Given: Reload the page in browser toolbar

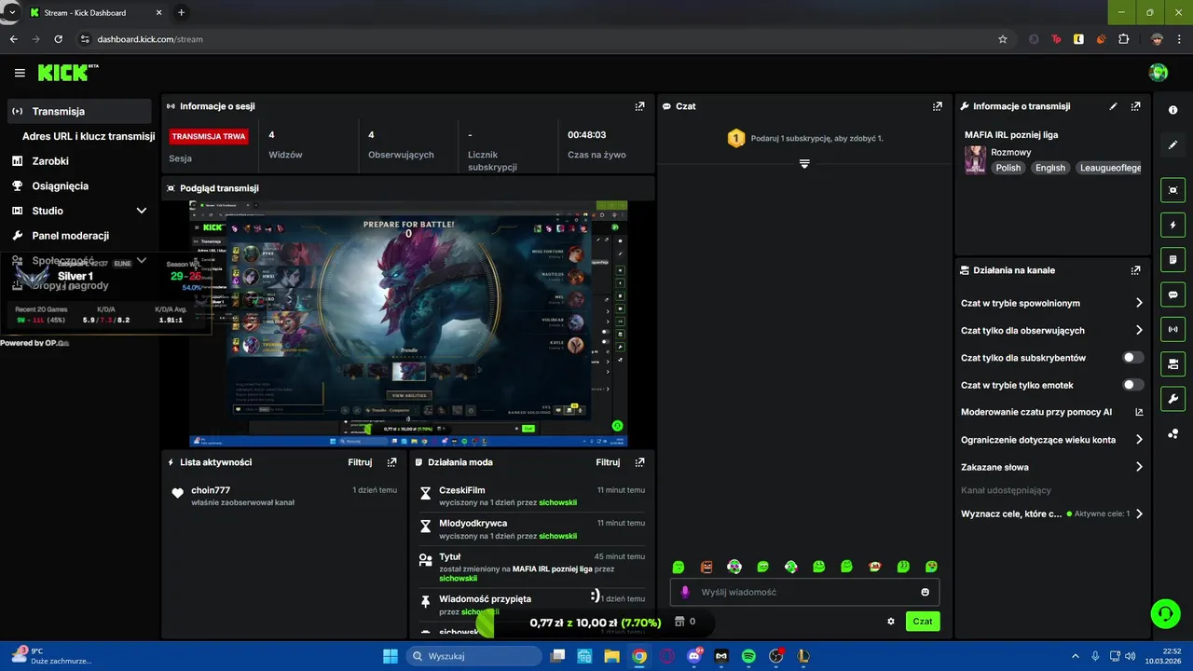Looking at the screenshot, I should tap(58, 39).
